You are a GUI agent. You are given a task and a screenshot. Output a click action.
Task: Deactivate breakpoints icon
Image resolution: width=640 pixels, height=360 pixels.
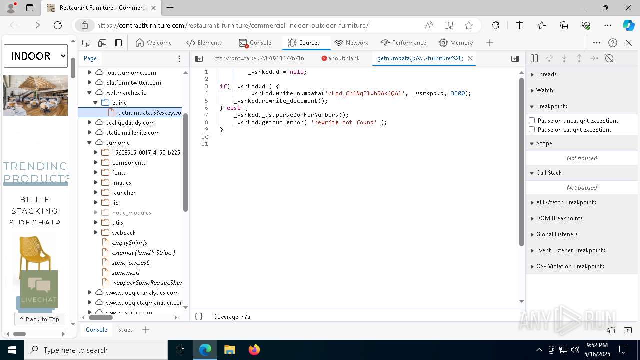click(609, 58)
